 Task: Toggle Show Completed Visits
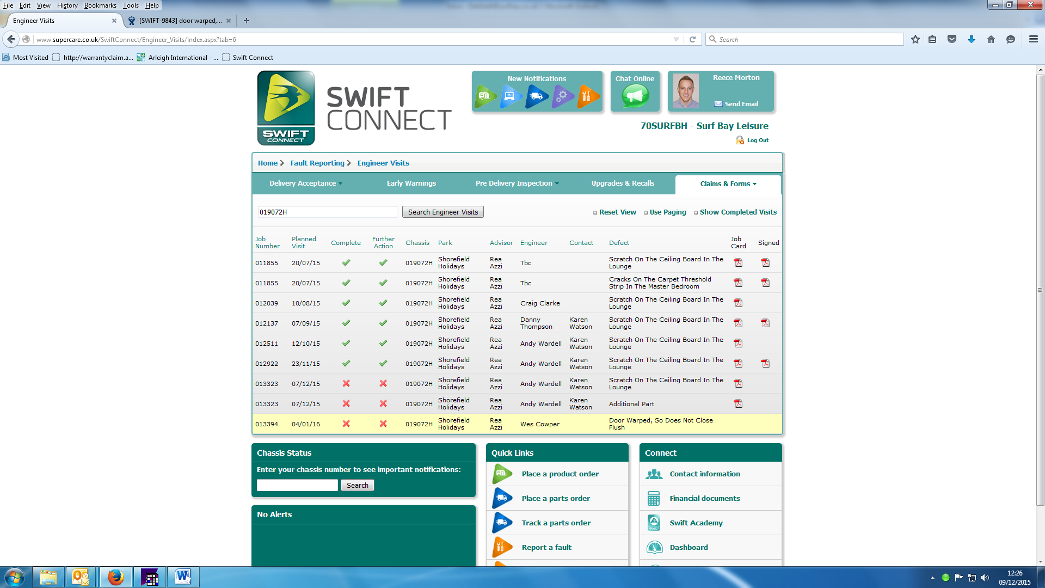coord(737,212)
